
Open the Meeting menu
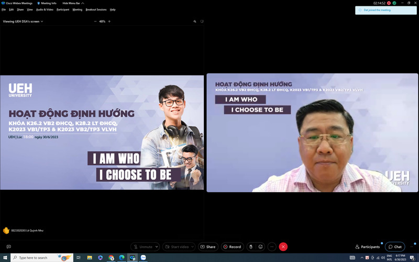[77, 9]
